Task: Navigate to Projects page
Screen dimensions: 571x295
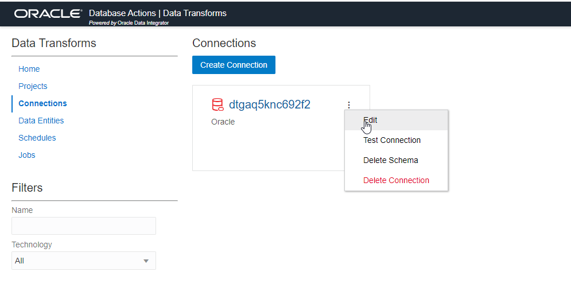Action: (x=33, y=86)
